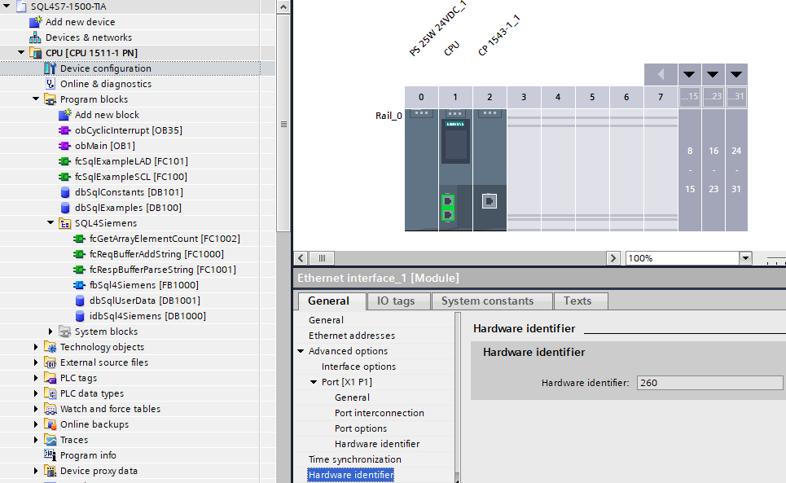Select the PS 25W 24VDC module in slot 0
This screenshot has height=483, width=786.
[x=421, y=169]
